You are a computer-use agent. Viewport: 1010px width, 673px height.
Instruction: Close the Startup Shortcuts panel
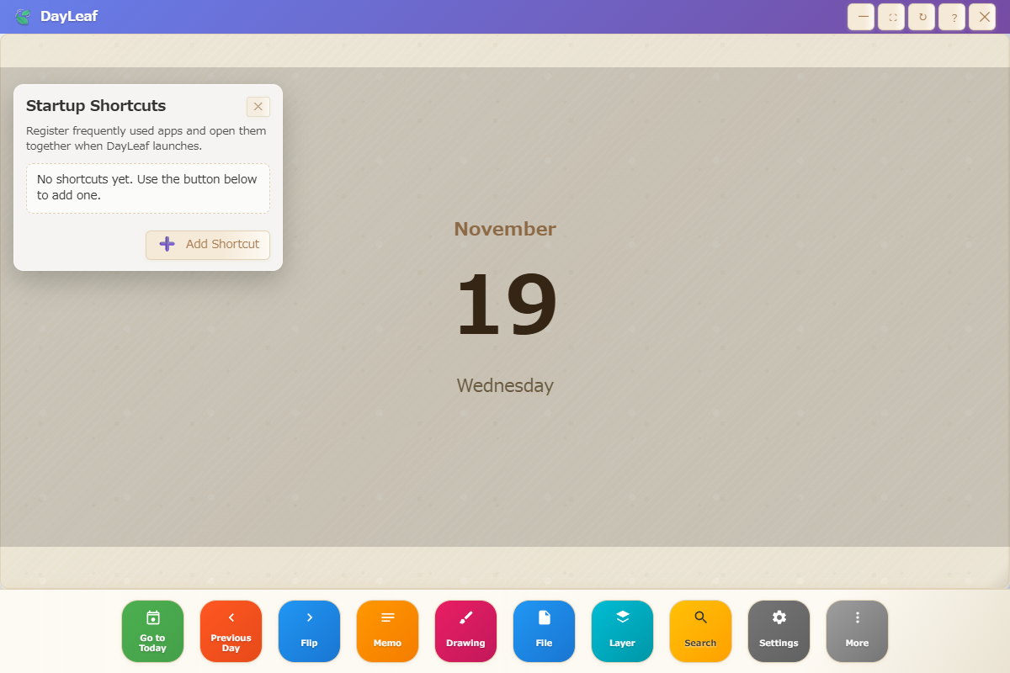[258, 107]
